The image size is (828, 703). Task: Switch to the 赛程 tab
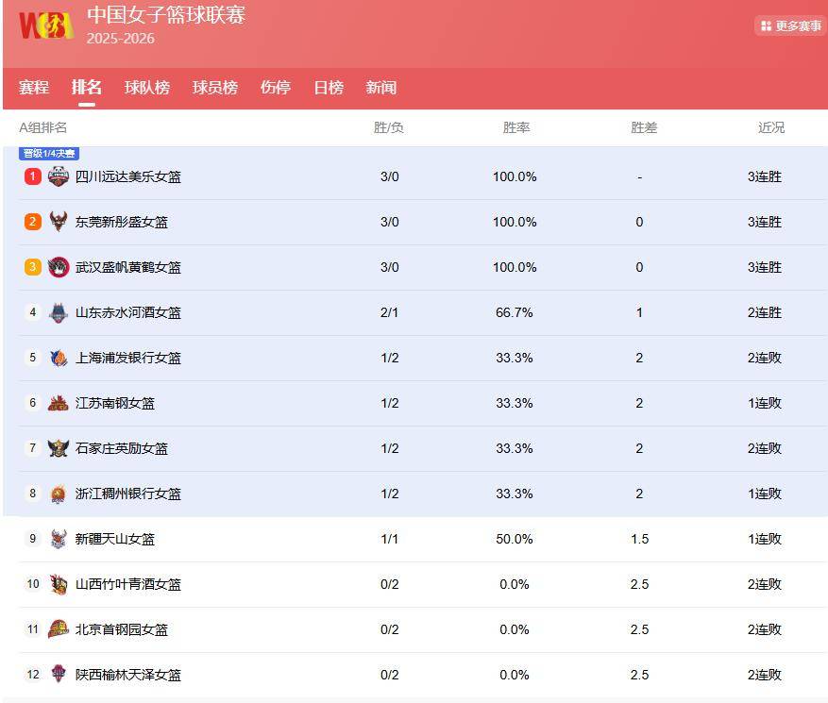[34, 88]
